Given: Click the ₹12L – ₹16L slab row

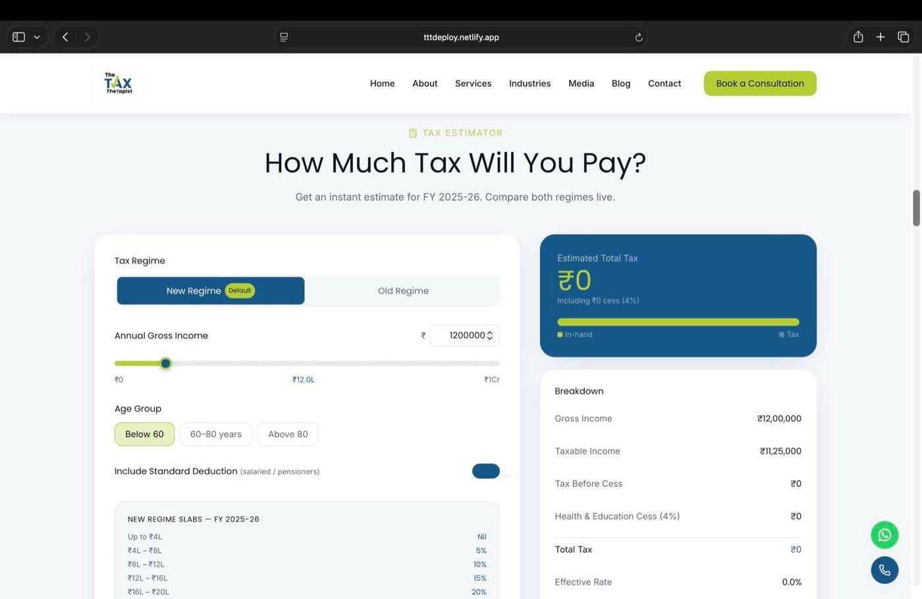Looking at the screenshot, I should (307, 578).
